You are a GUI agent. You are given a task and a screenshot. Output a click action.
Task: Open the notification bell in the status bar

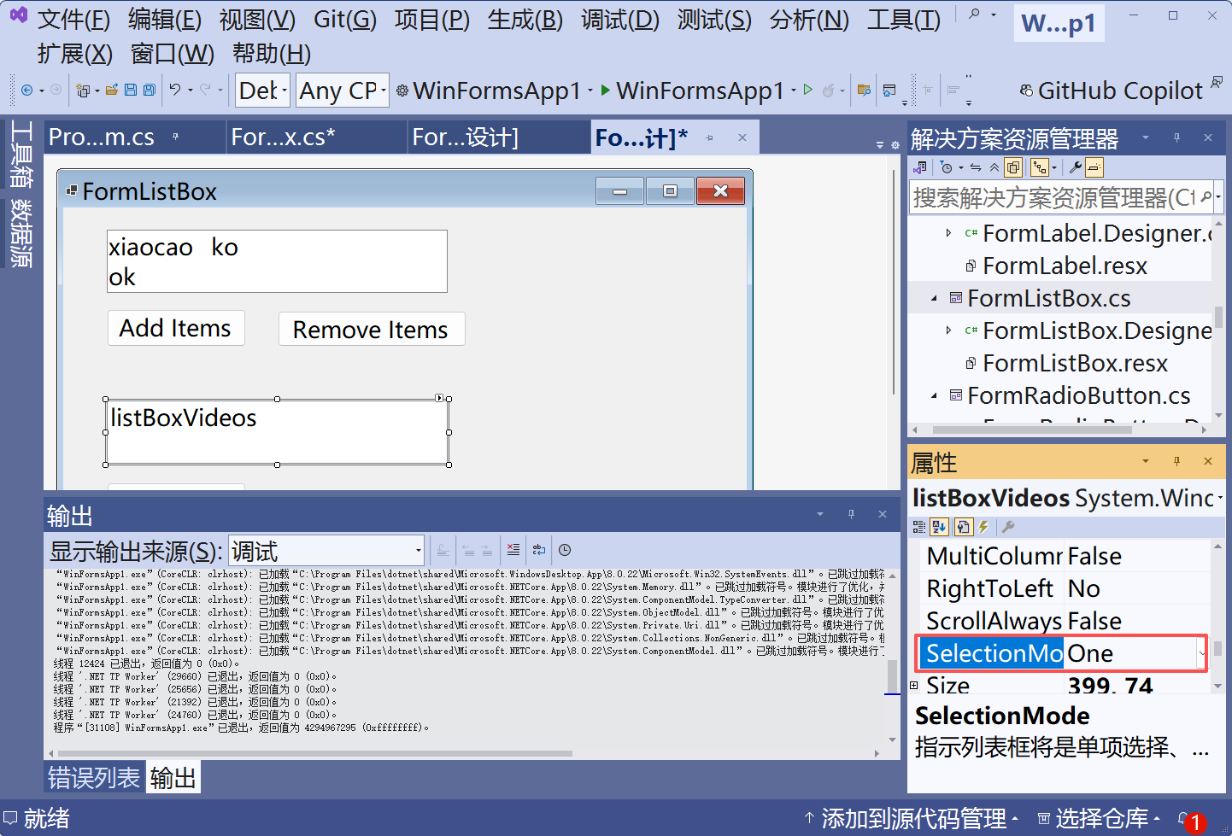click(1190, 820)
